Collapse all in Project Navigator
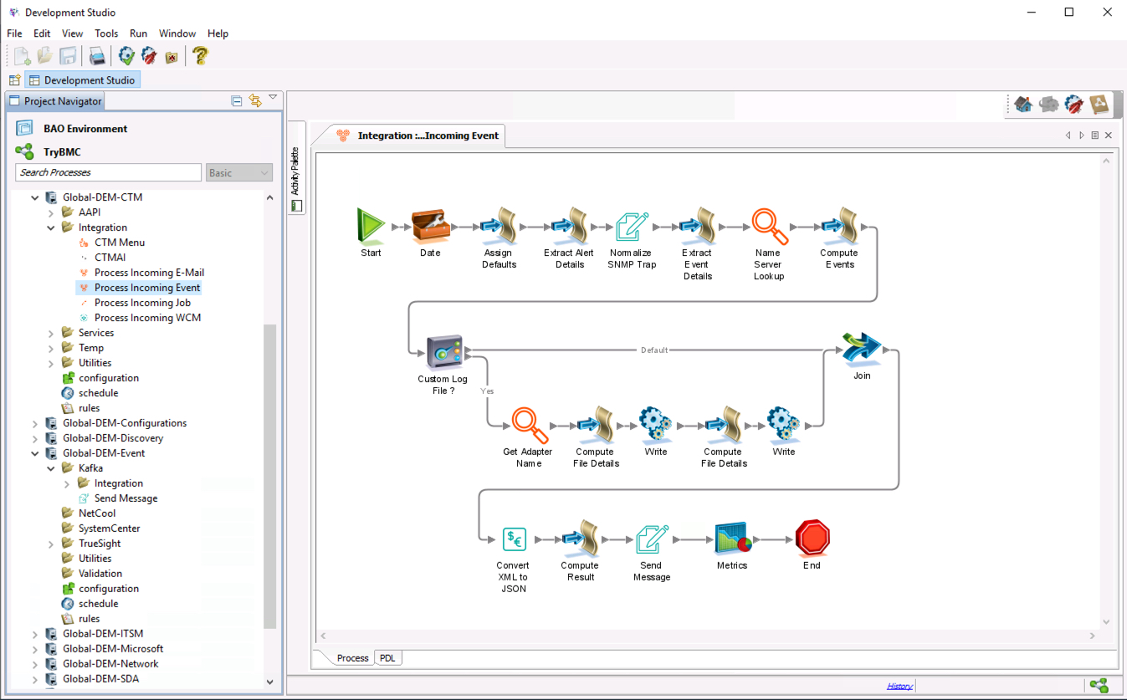 237,101
